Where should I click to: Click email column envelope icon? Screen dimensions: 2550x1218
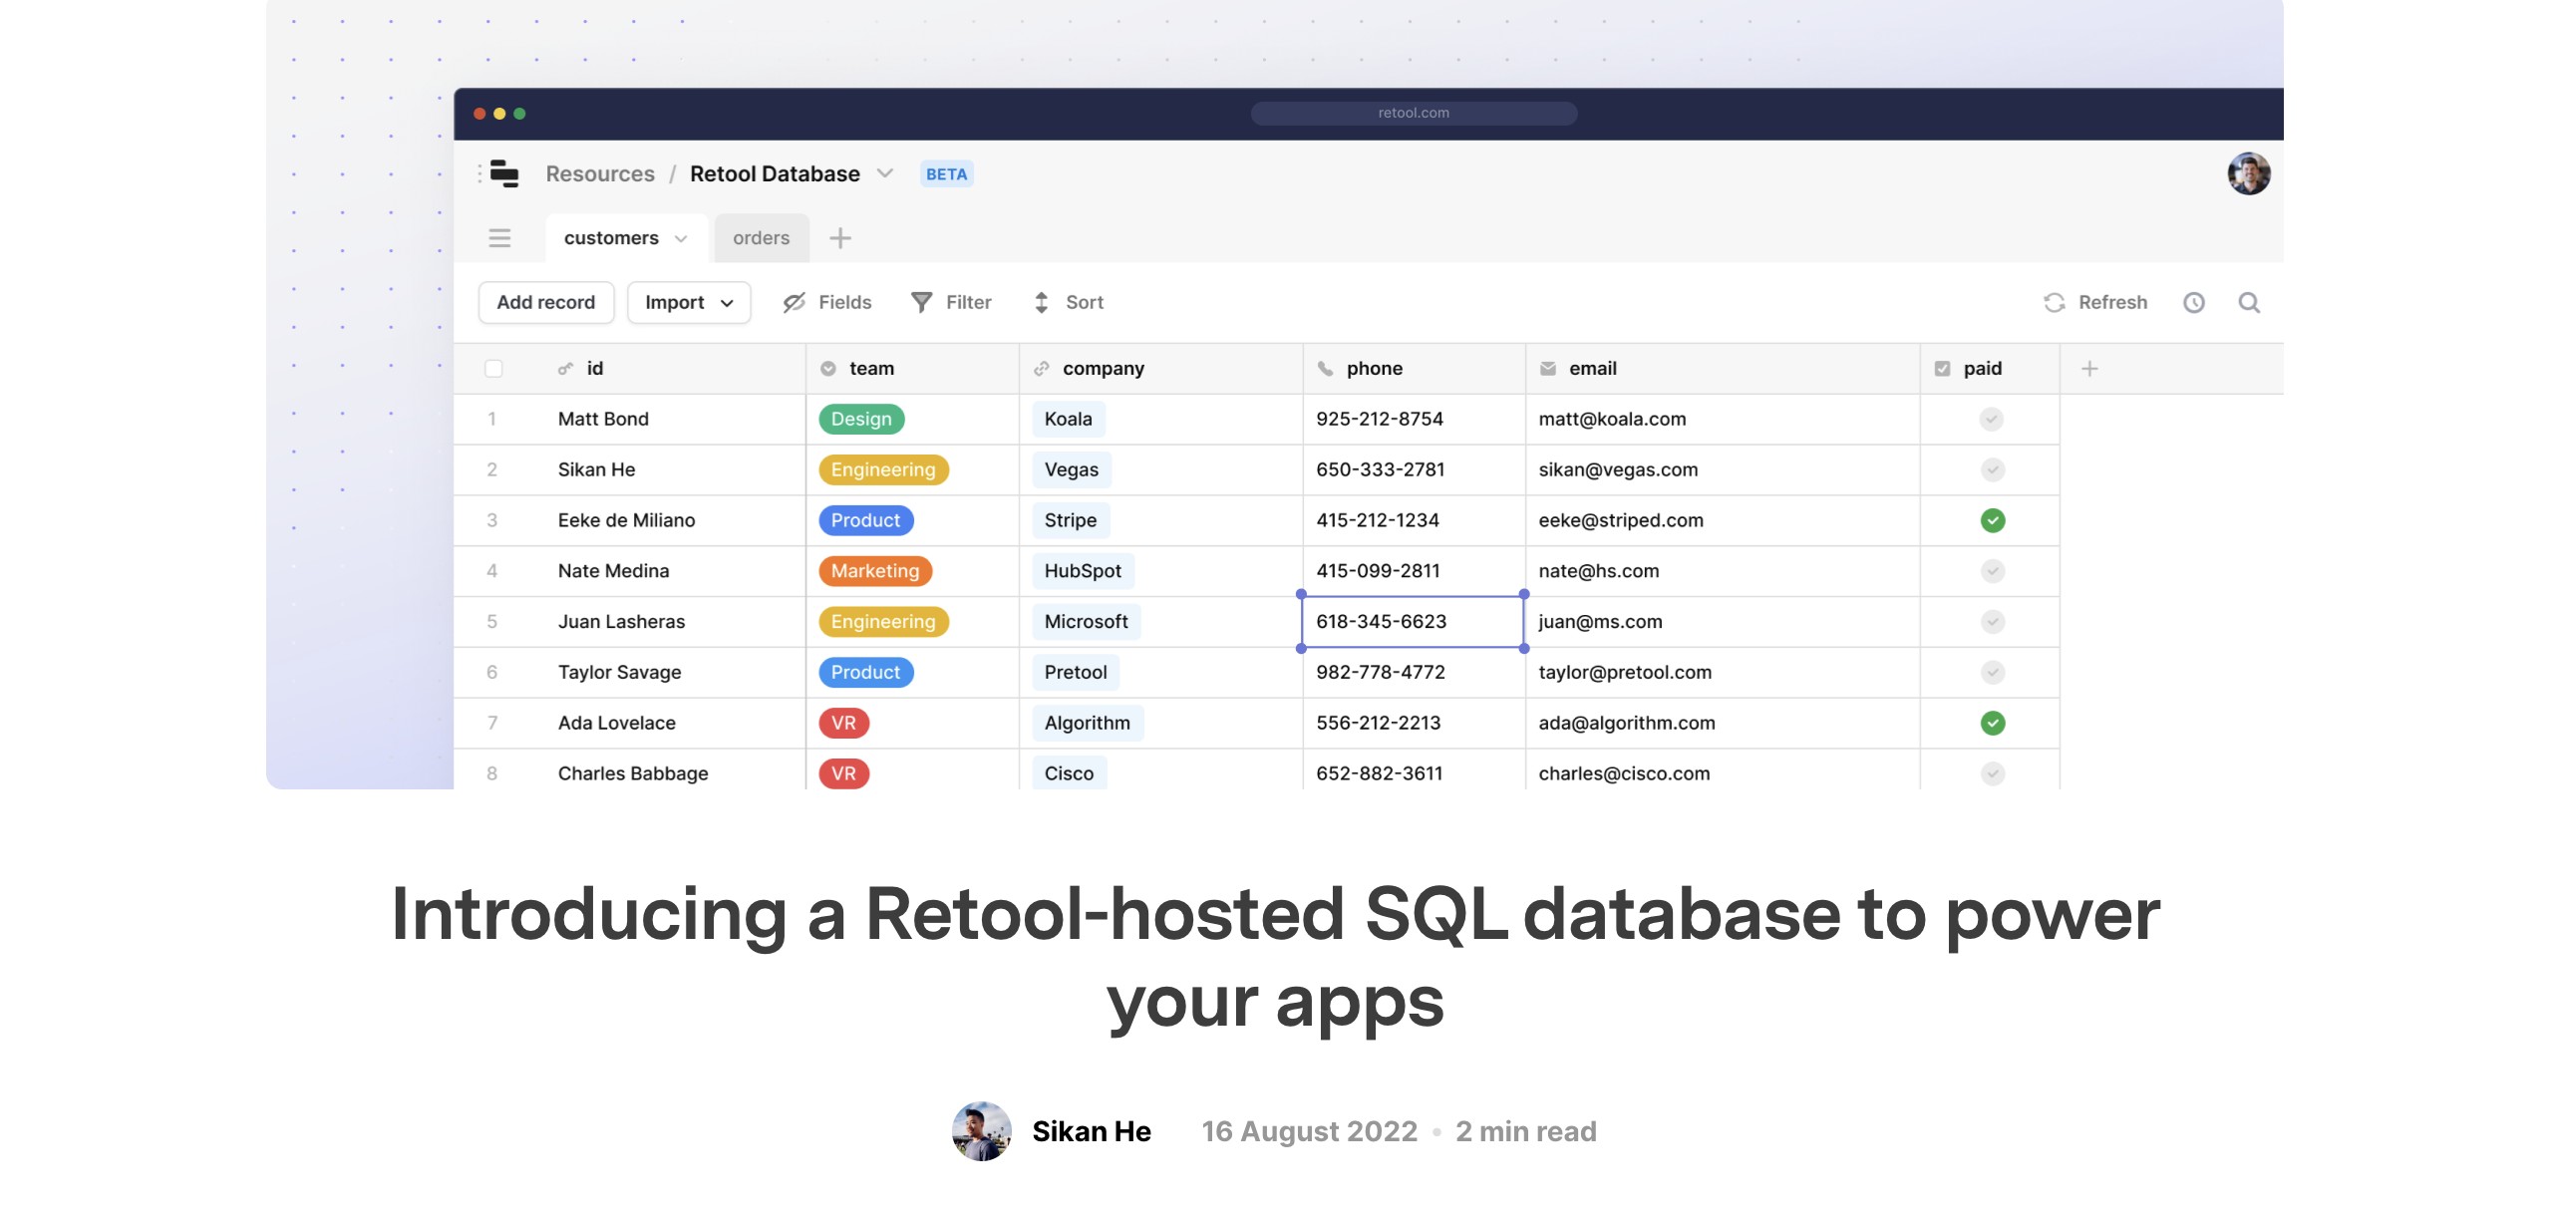pyautogui.click(x=1548, y=369)
